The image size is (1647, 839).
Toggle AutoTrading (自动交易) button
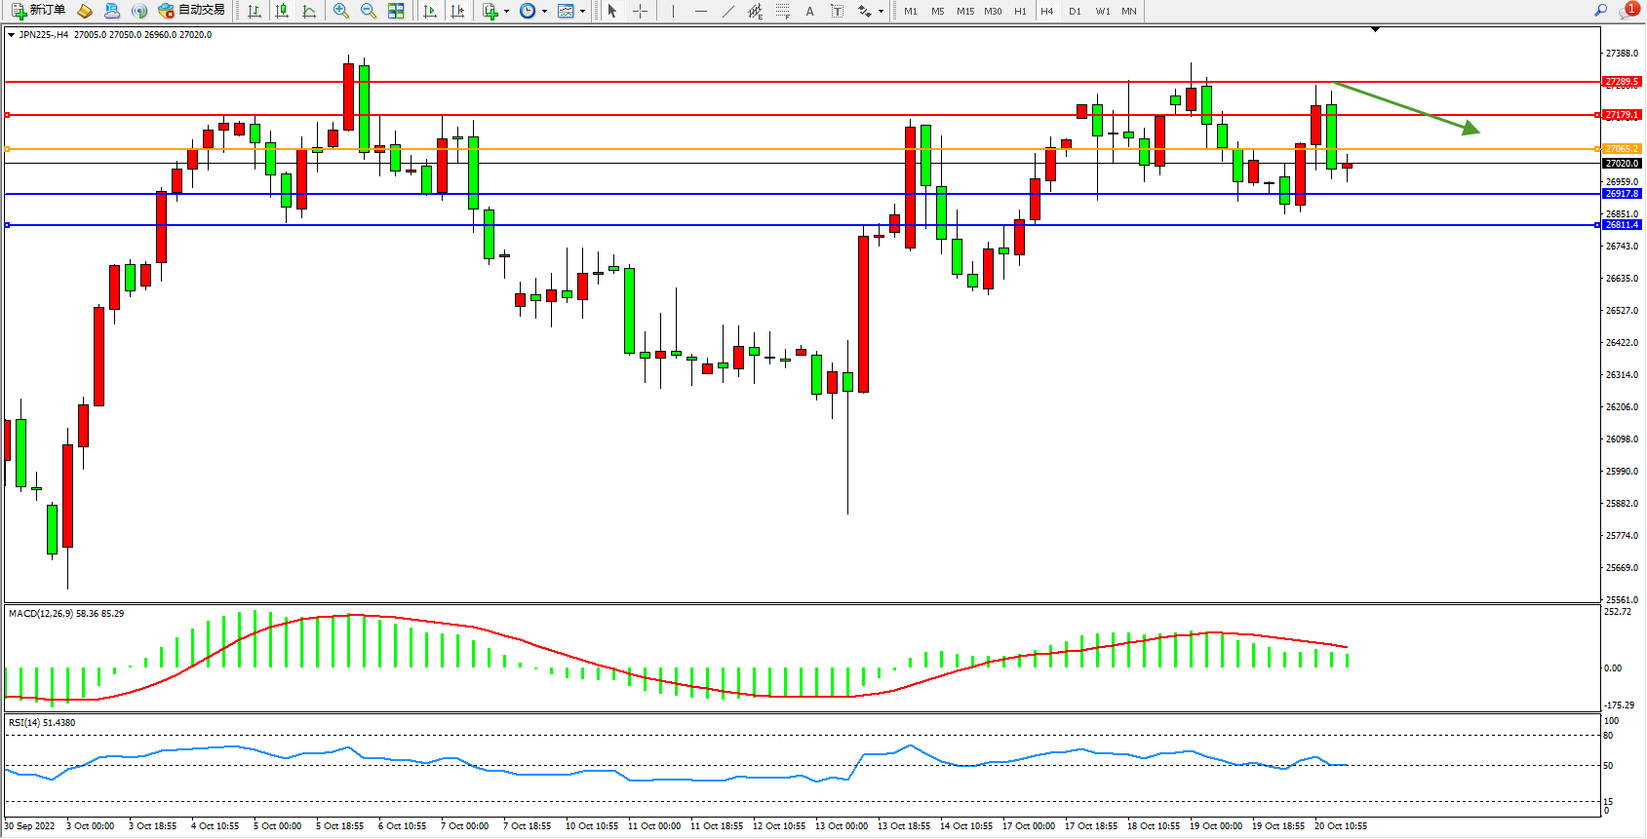(191, 11)
